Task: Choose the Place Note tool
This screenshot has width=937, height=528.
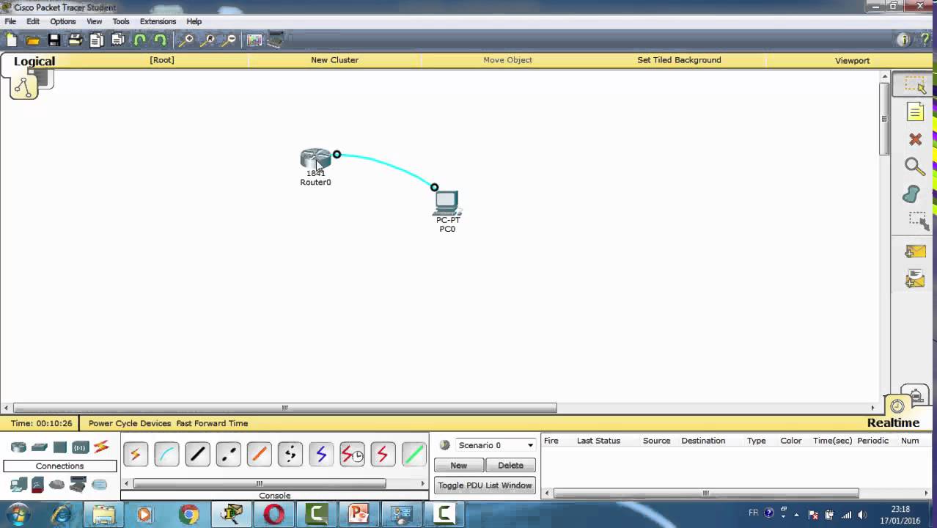Action: click(x=915, y=111)
